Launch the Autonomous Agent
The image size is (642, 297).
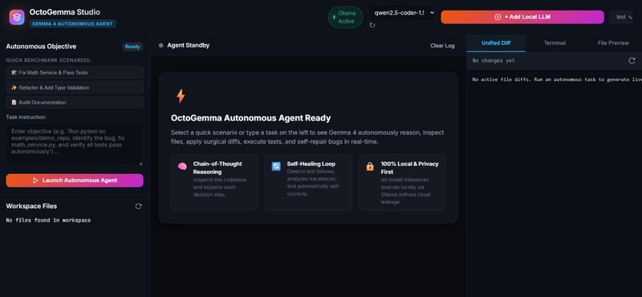pos(75,181)
